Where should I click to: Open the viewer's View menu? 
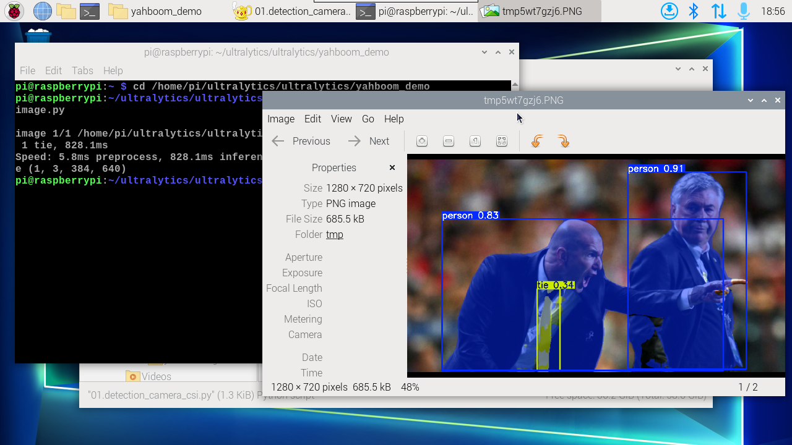click(x=342, y=119)
